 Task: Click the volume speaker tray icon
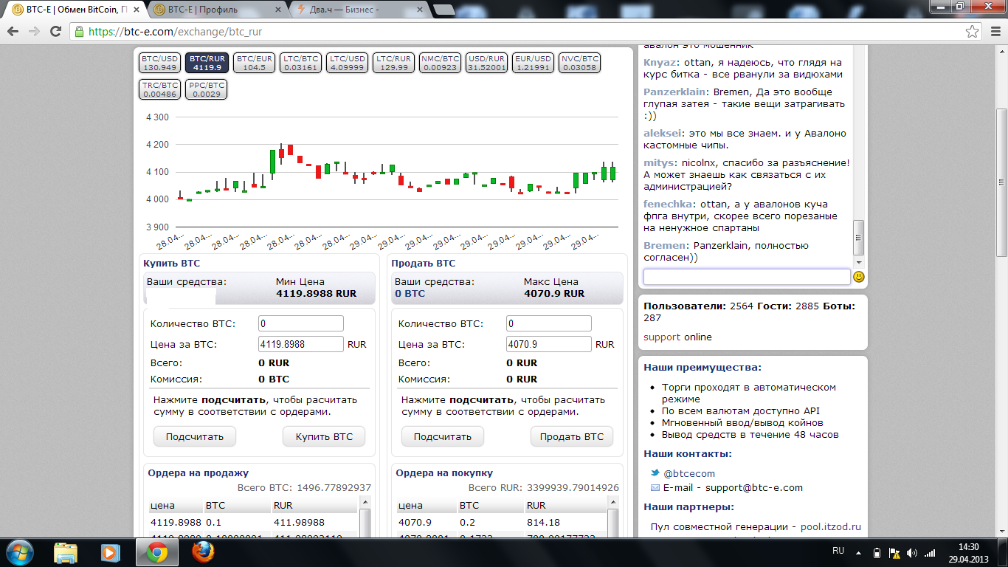(912, 552)
